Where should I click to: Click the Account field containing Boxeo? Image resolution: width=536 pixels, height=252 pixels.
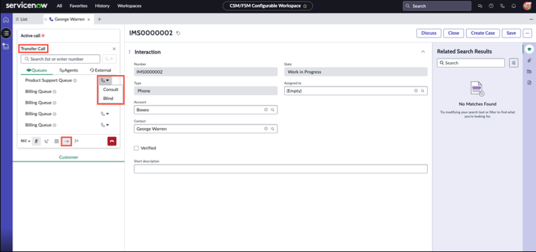pyautogui.click(x=206, y=110)
